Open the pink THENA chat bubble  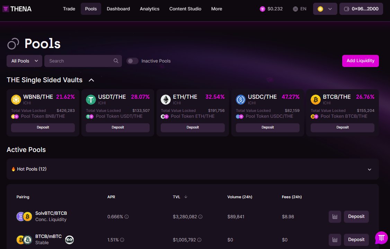pos(381,238)
